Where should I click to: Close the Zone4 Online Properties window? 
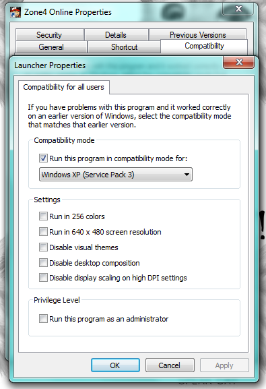click(x=238, y=9)
